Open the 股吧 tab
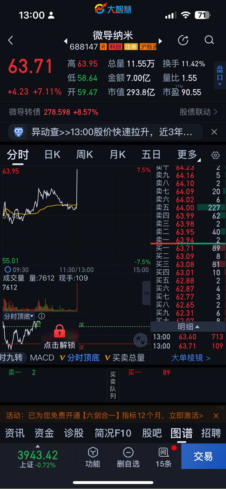226x489 pixels. tap(152, 433)
